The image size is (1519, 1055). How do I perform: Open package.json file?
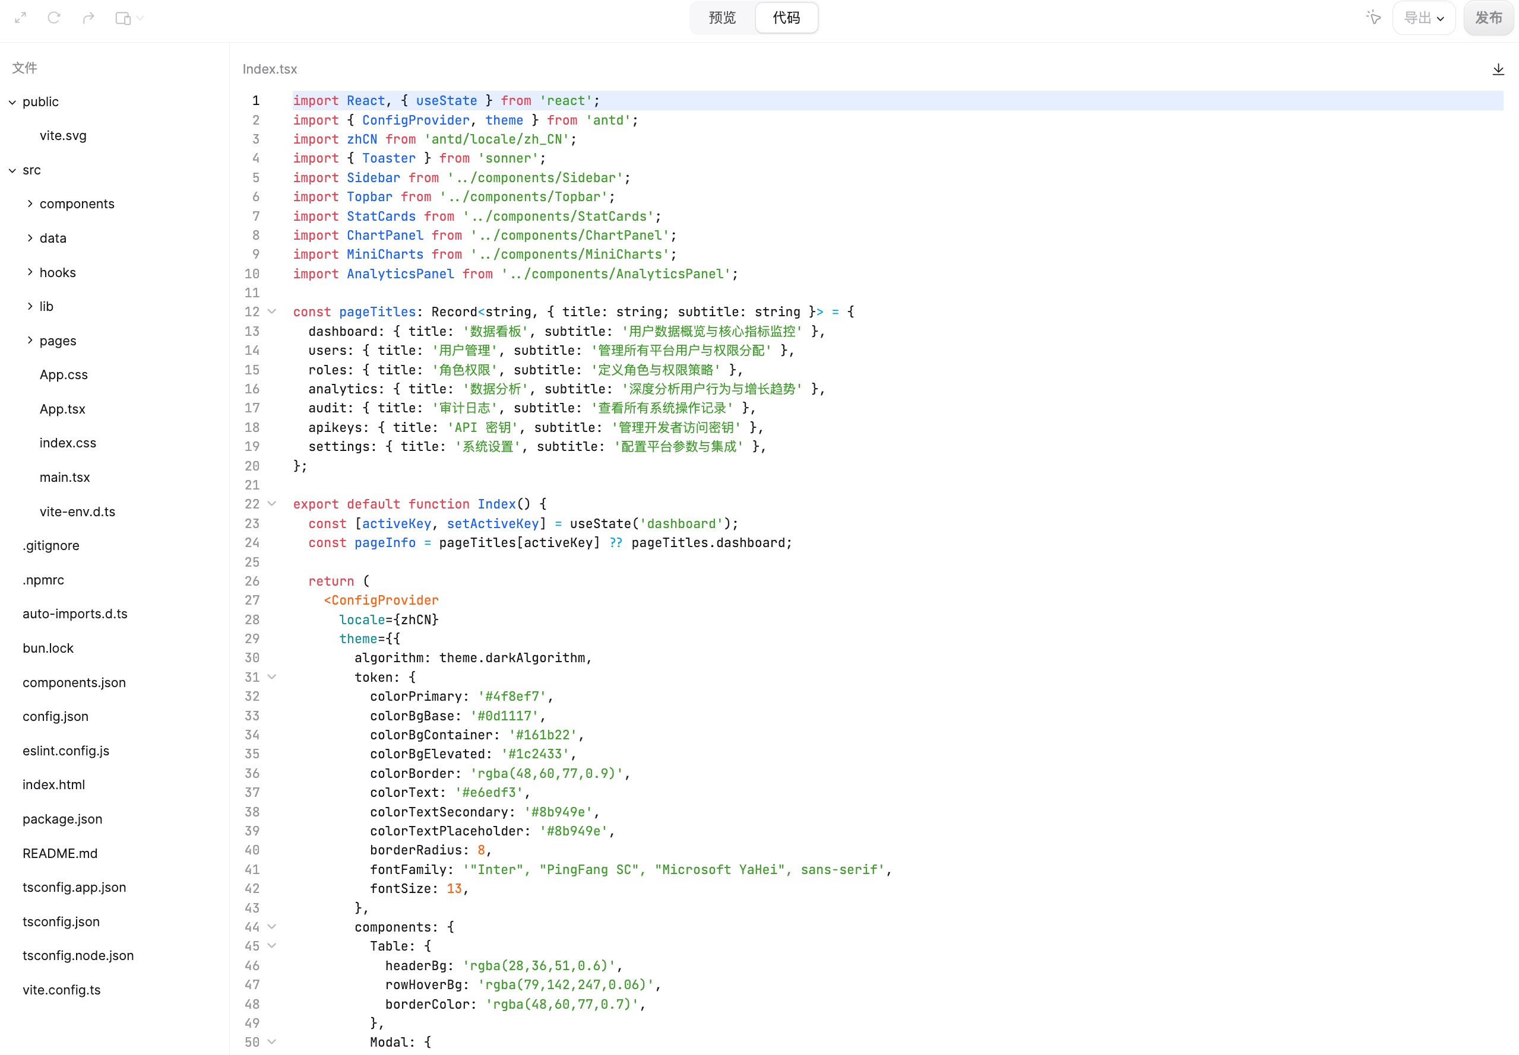(x=62, y=819)
